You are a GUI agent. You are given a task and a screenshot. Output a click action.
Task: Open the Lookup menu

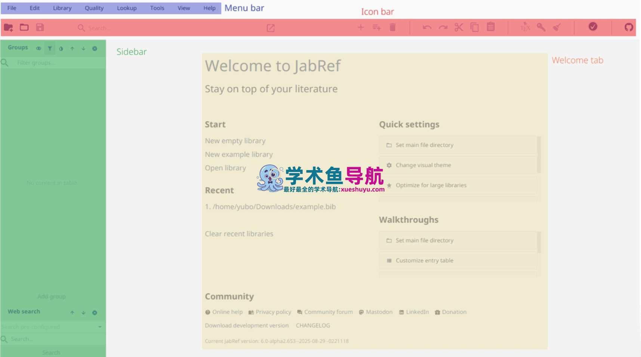click(127, 8)
